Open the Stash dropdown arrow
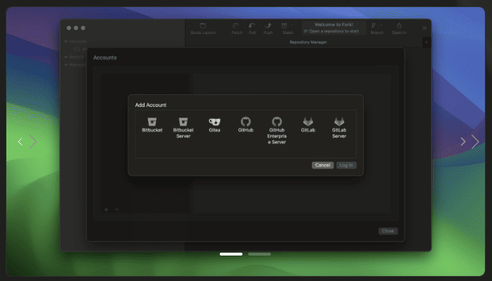492x281 pixels. click(292, 25)
